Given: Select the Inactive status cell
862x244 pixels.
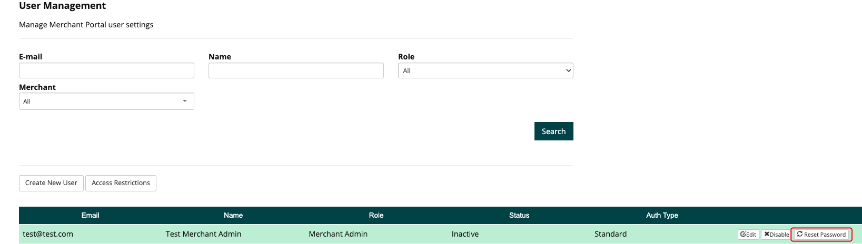Looking at the screenshot, I should click(465, 234).
